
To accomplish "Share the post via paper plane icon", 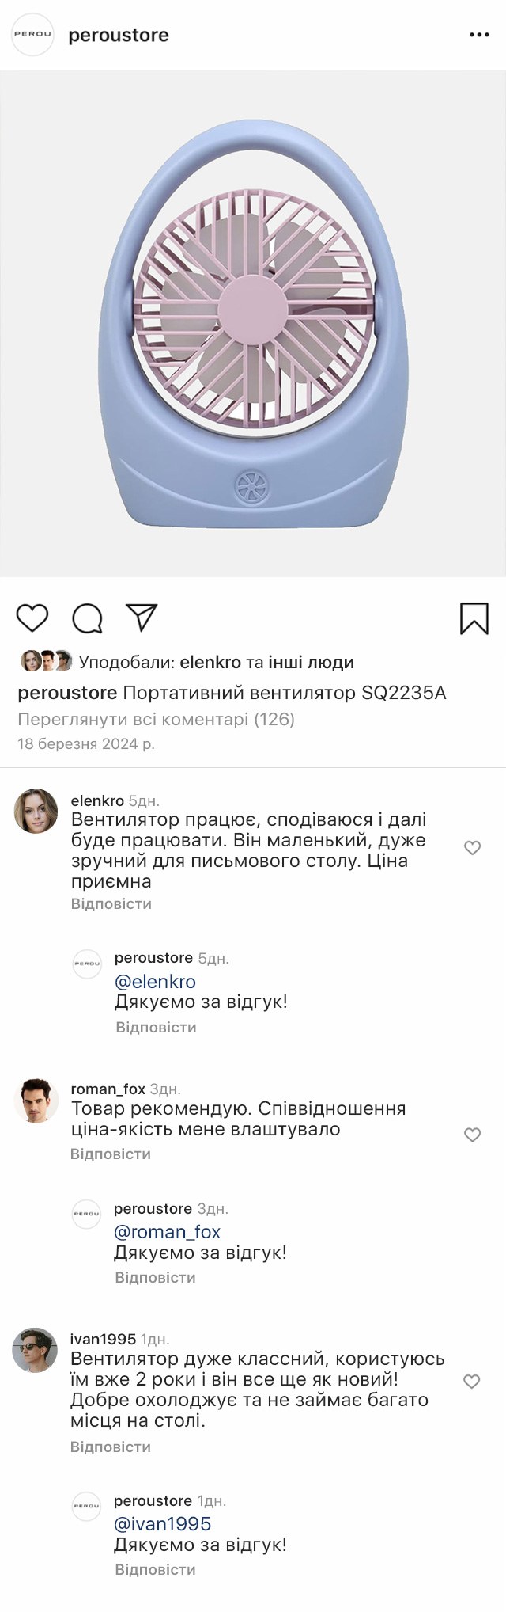I will pos(142,618).
